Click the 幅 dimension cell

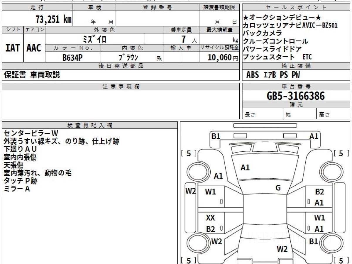pos(300,114)
